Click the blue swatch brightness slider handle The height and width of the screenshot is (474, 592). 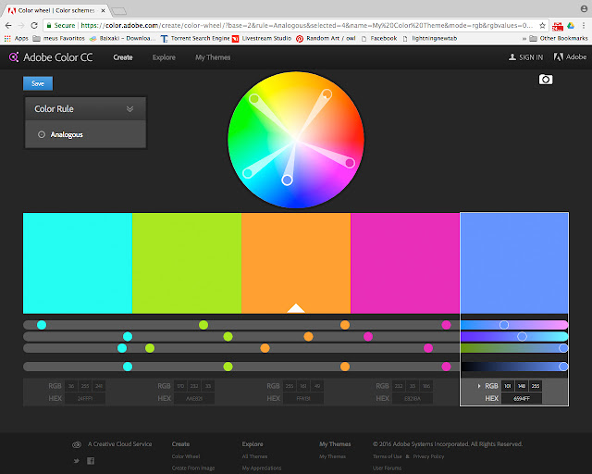(563, 367)
